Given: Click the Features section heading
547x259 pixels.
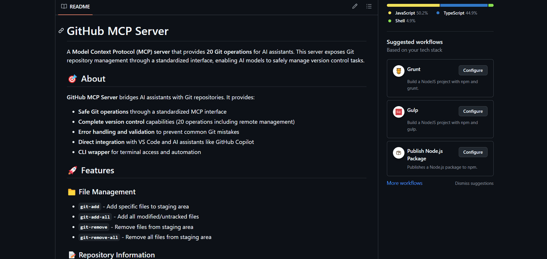Looking at the screenshot, I should pos(98,170).
